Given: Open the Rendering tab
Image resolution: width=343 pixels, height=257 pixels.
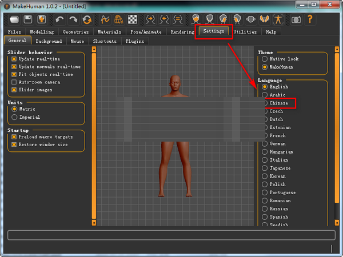Looking at the screenshot, I should click(x=182, y=32).
